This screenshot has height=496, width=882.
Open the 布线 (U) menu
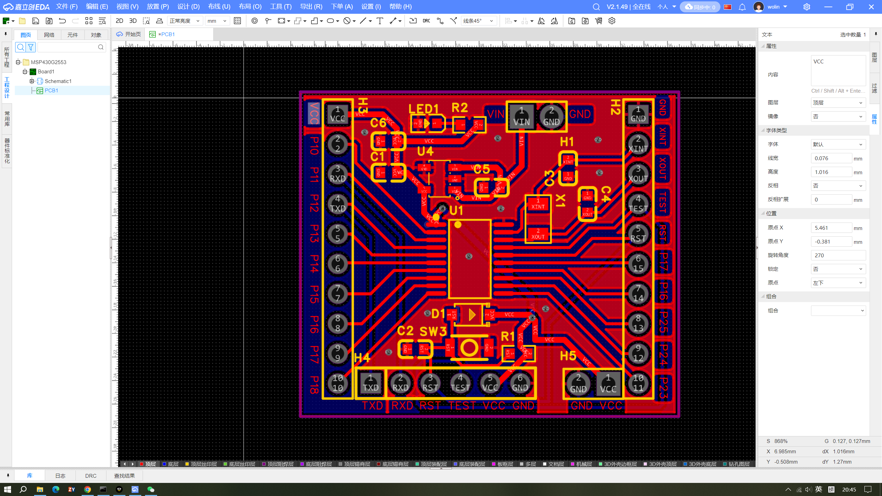tap(219, 7)
